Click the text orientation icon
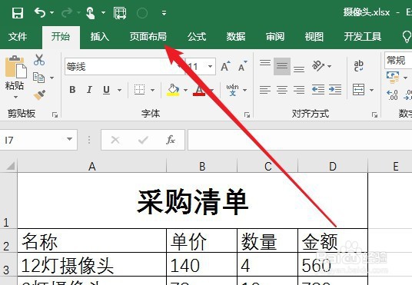The width and height of the screenshot is (412, 285). 318,65
